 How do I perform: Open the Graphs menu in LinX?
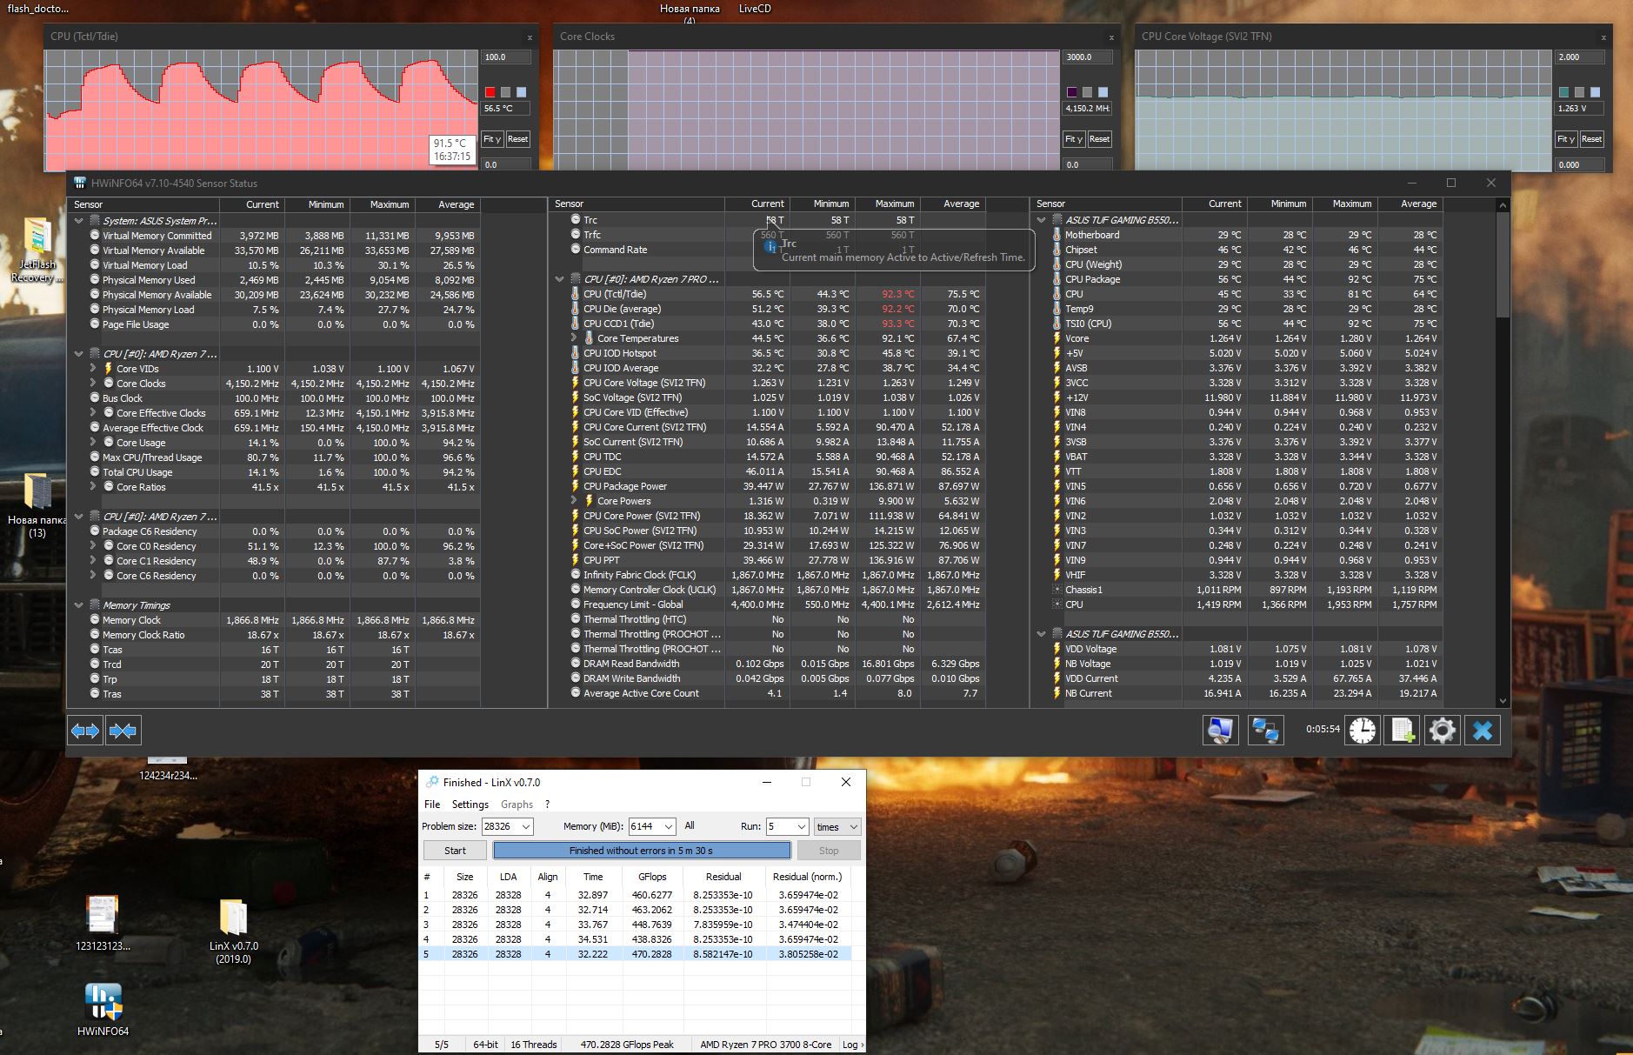517,805
